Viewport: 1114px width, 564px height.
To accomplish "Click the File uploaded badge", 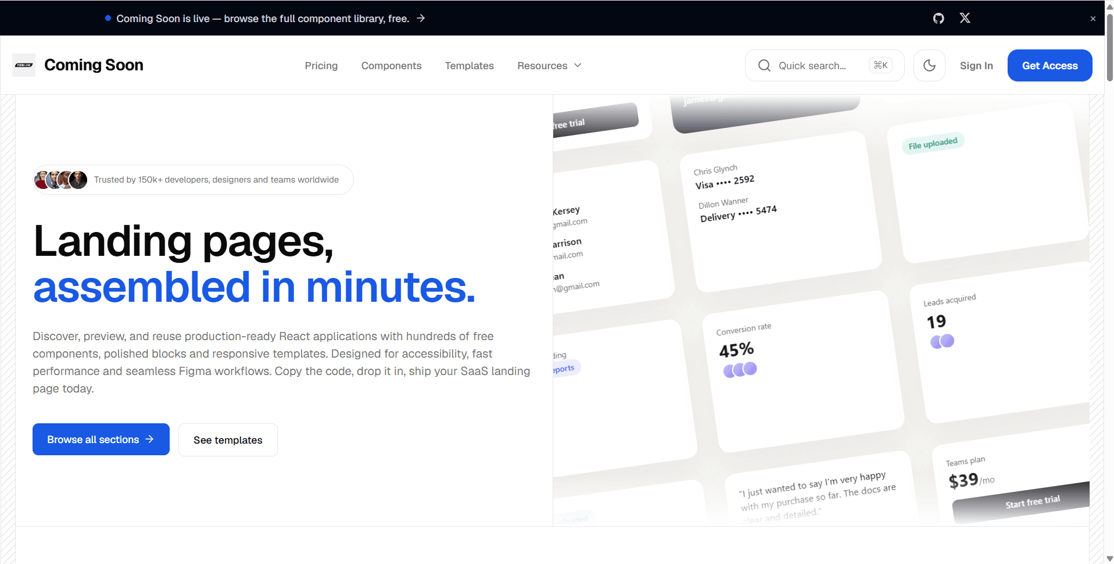I will [933, 143].
